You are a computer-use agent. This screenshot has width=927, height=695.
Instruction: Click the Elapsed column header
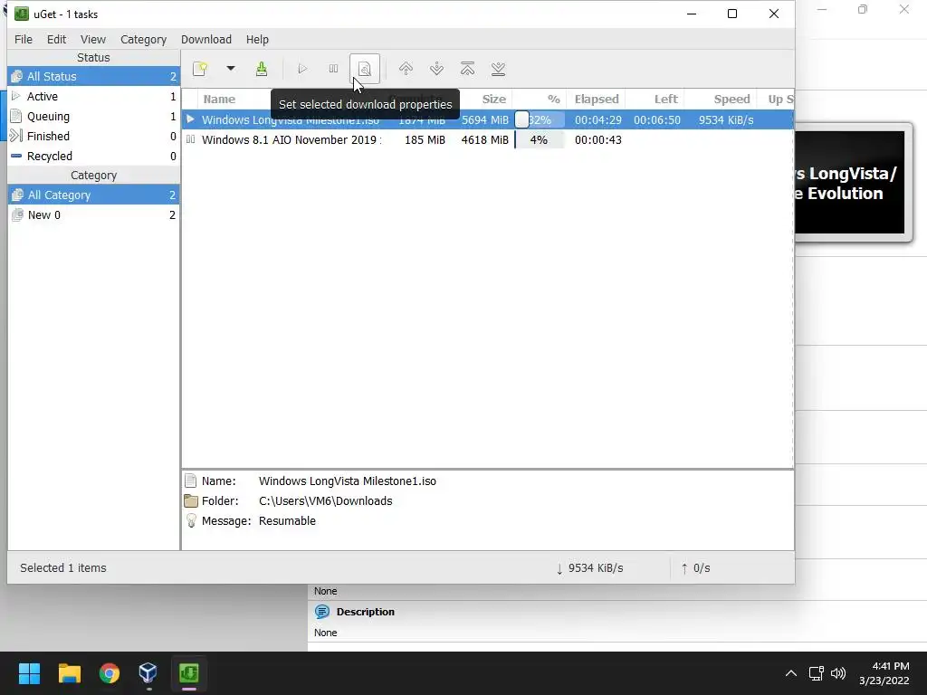pos(597,100)
